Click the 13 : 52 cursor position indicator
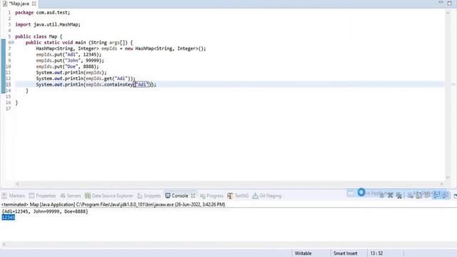 [376, 253]
